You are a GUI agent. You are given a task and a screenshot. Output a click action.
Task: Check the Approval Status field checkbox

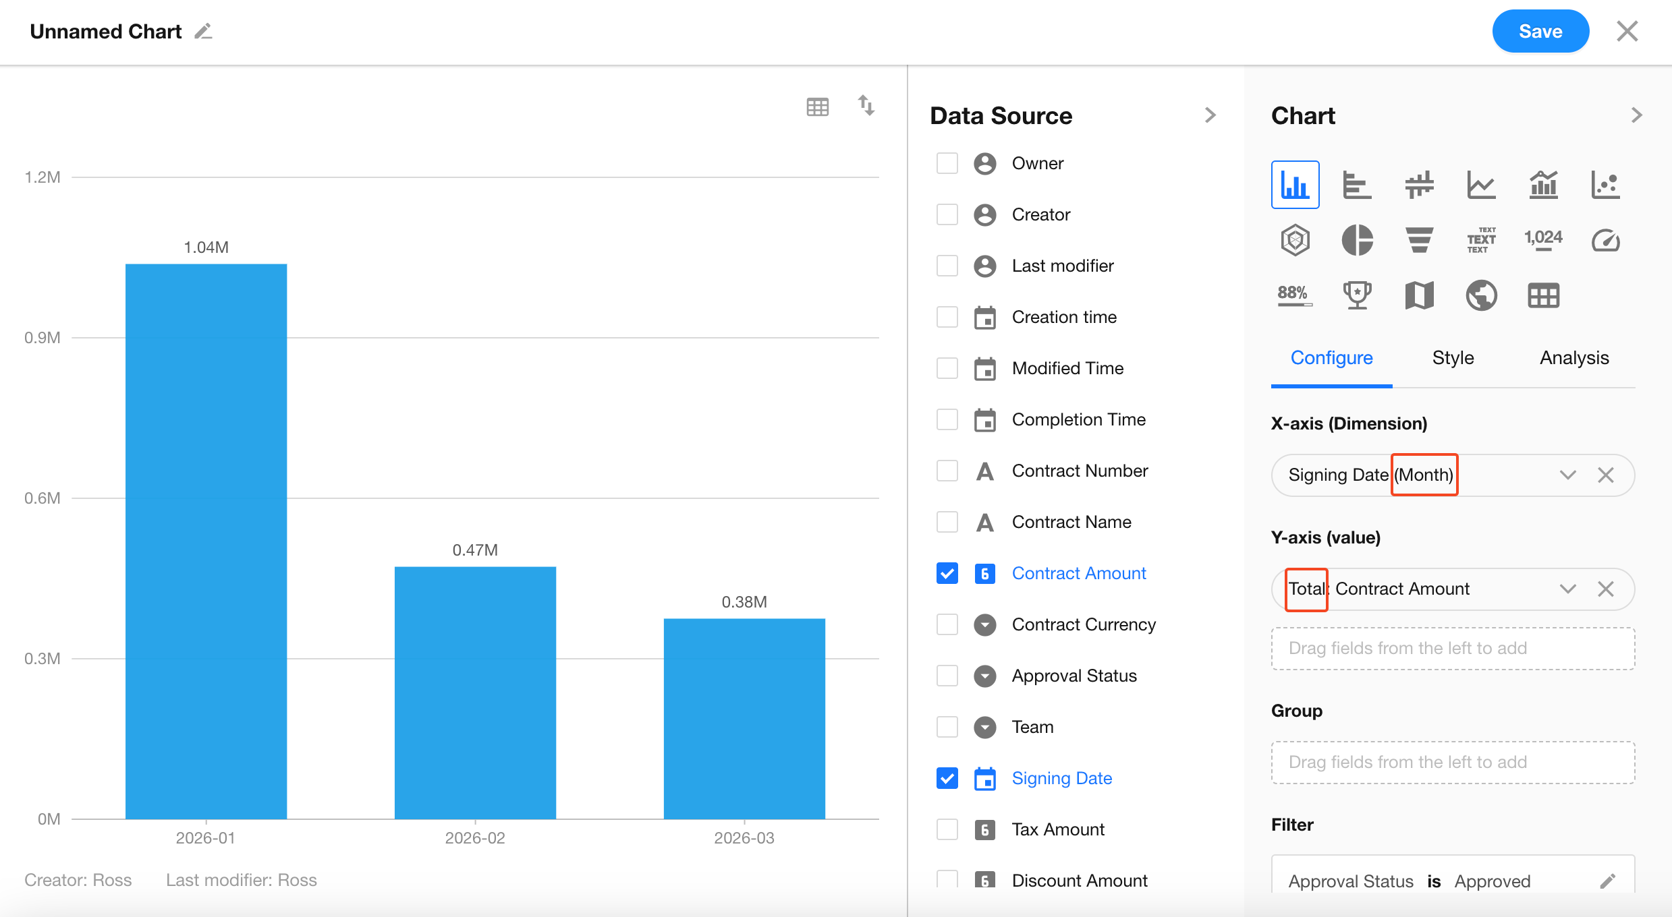pyautogui.click(x=947, y=676)
